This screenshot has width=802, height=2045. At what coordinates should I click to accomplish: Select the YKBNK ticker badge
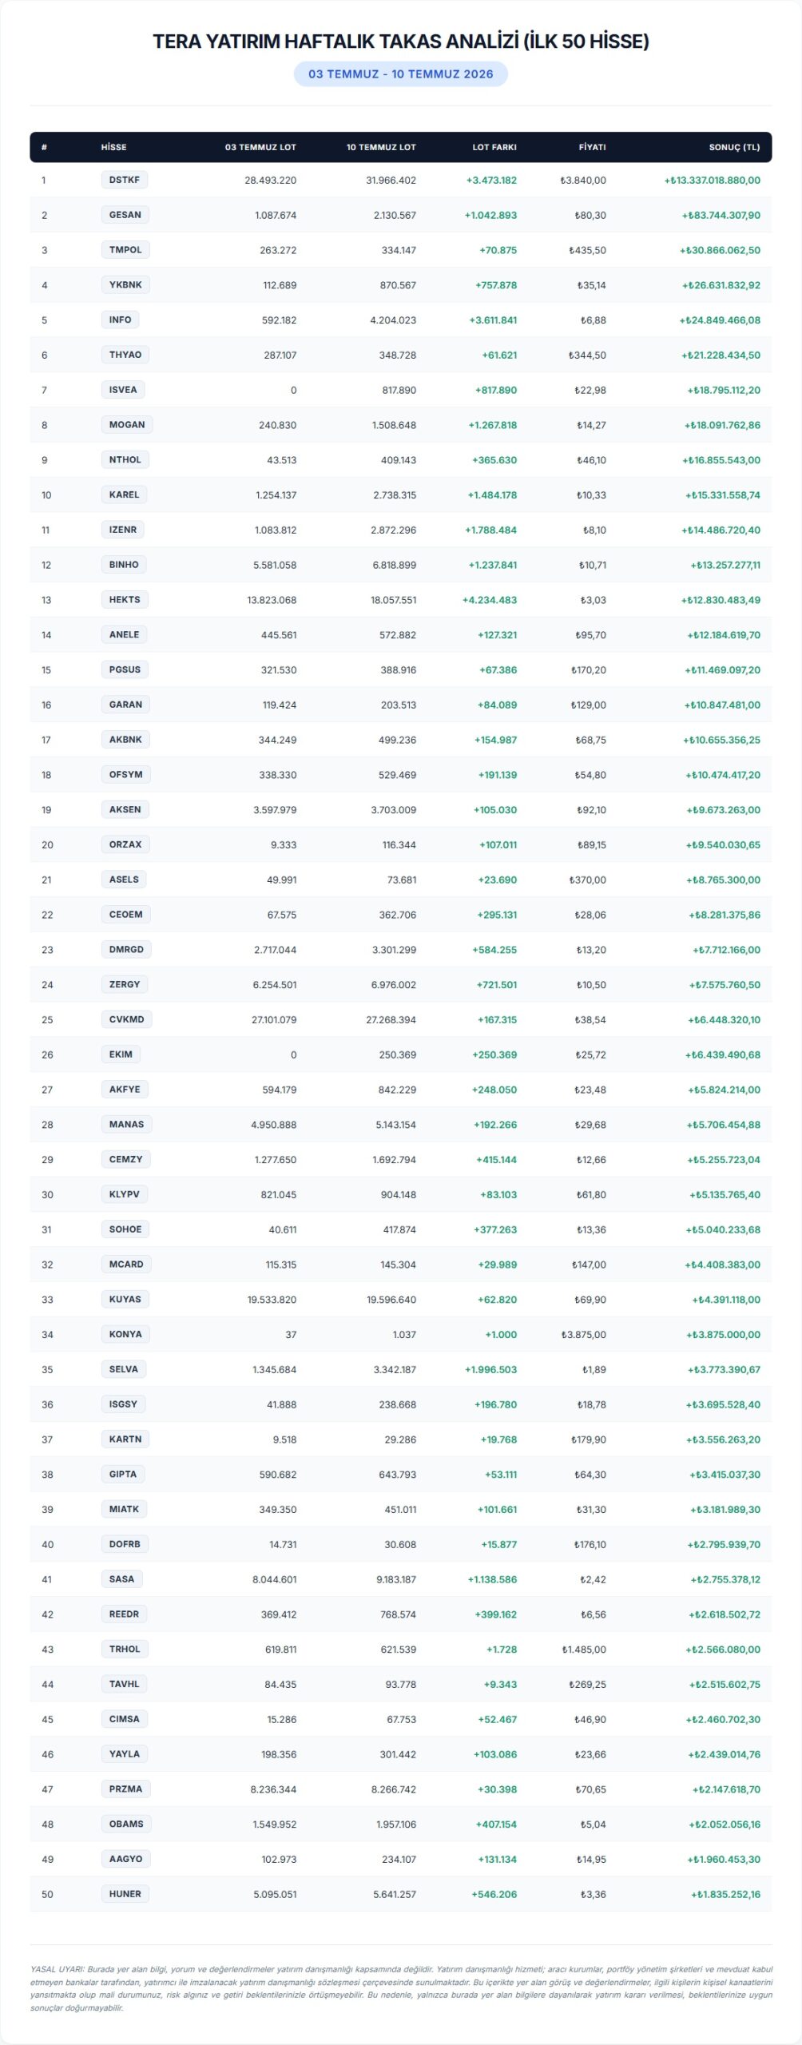coord(125,284)
